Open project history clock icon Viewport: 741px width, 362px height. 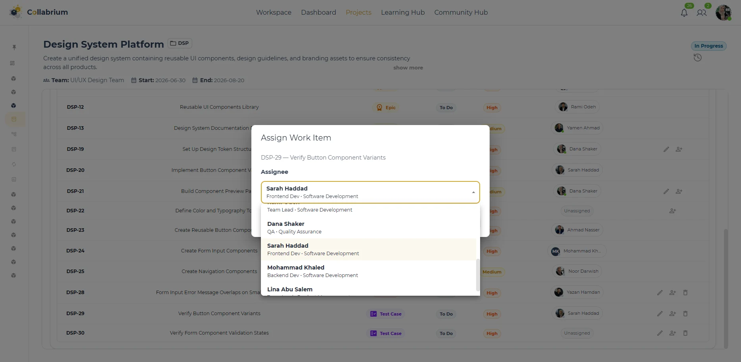(697, 58)
